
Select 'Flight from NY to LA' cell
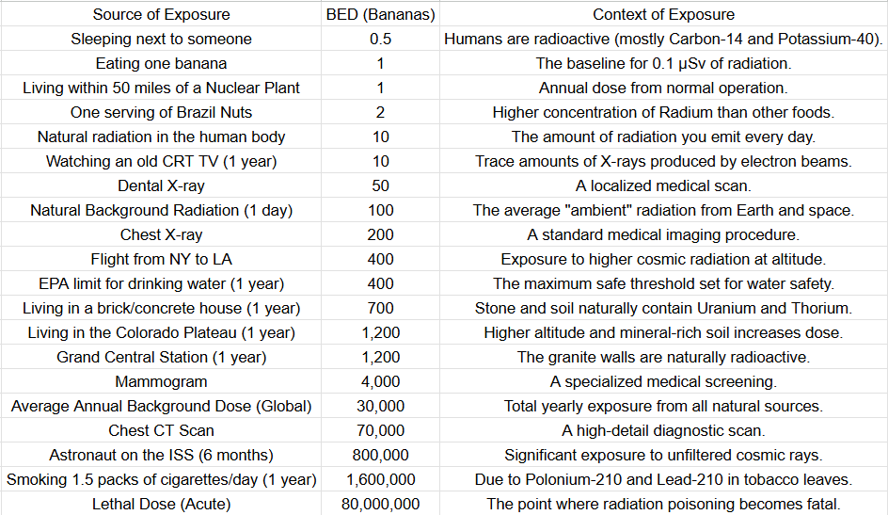coord(161,259)
